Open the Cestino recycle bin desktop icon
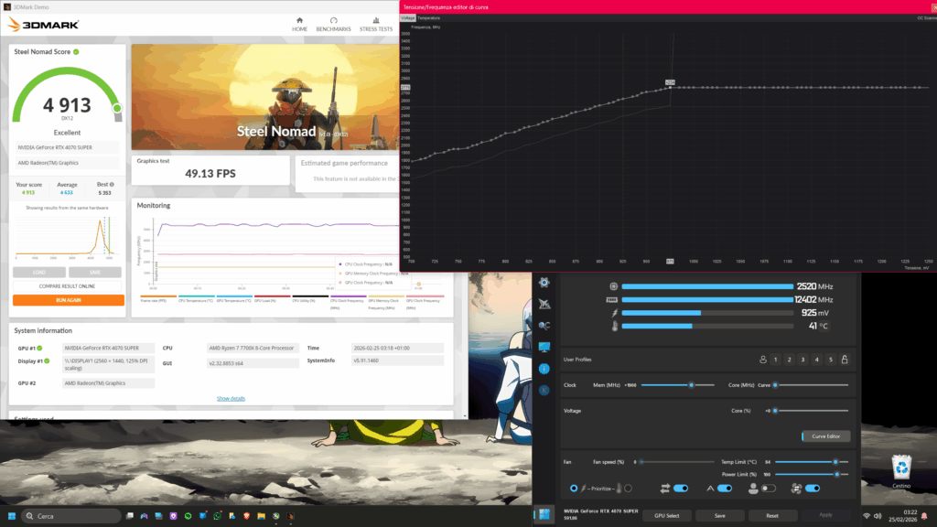Viewport: 937px width, 527px height. click(x=901, y=471)
